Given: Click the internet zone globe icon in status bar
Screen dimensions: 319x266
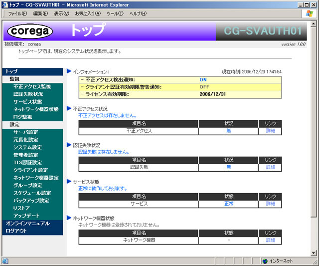Looking at the screenshot, I should tap(265, 261).
